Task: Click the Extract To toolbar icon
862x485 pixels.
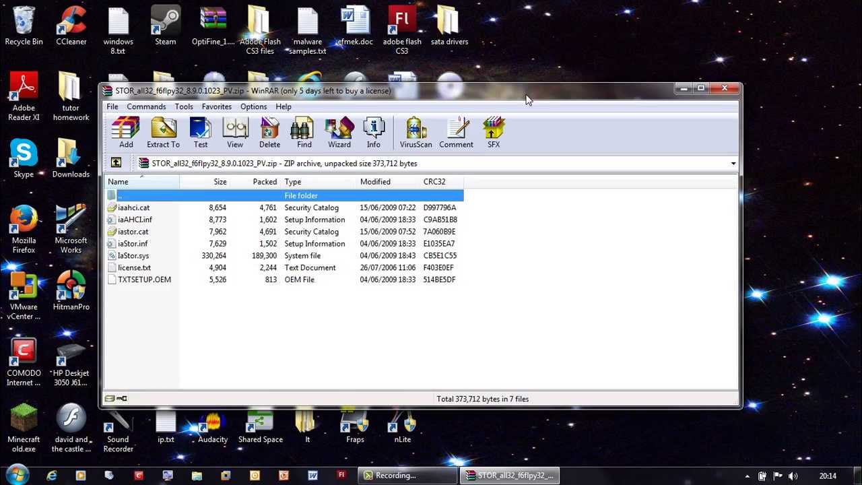Action: 164,132
